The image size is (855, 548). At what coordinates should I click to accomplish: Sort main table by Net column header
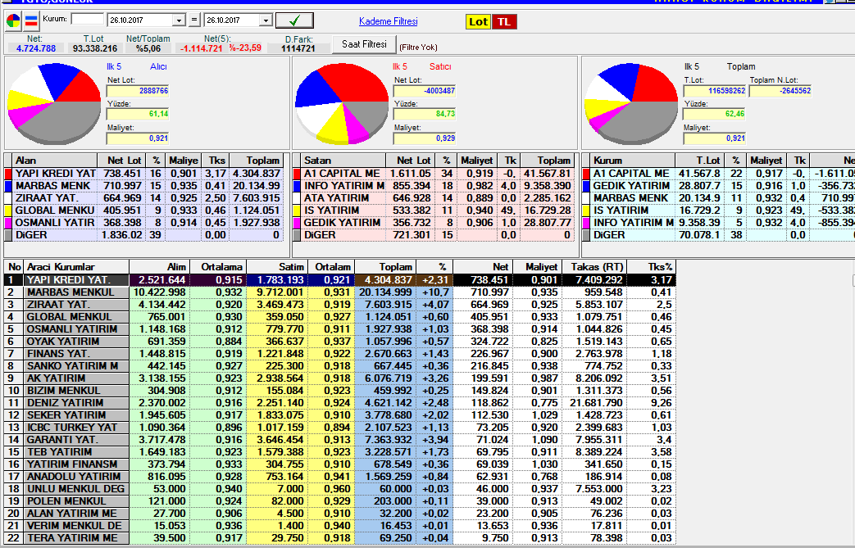click(x=483, y=267)
